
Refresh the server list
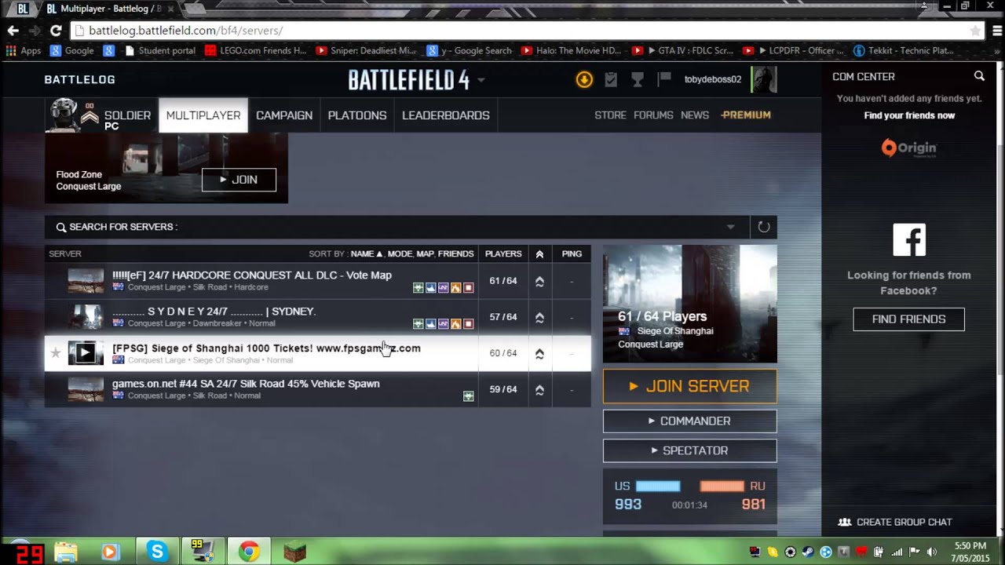763,227
